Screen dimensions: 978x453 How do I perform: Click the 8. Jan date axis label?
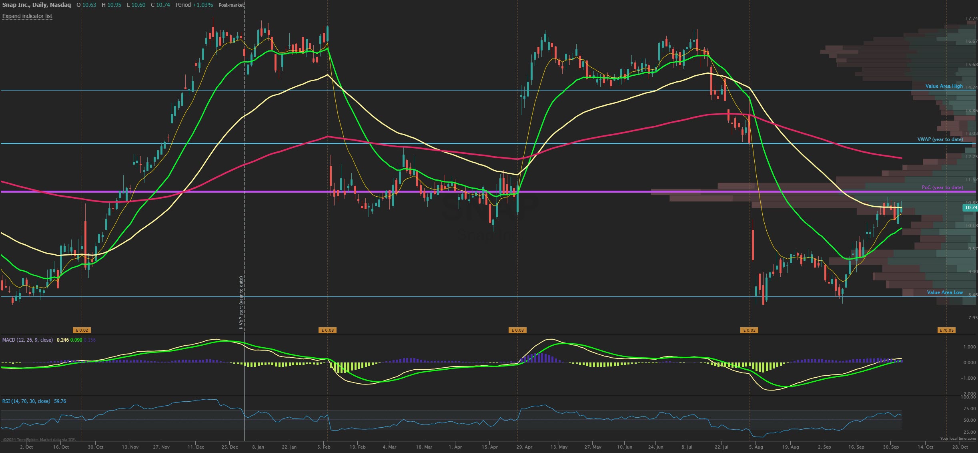tap(258, 447)
